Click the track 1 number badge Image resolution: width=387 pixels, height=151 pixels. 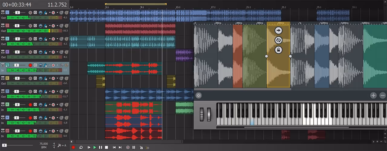point(7,12)
